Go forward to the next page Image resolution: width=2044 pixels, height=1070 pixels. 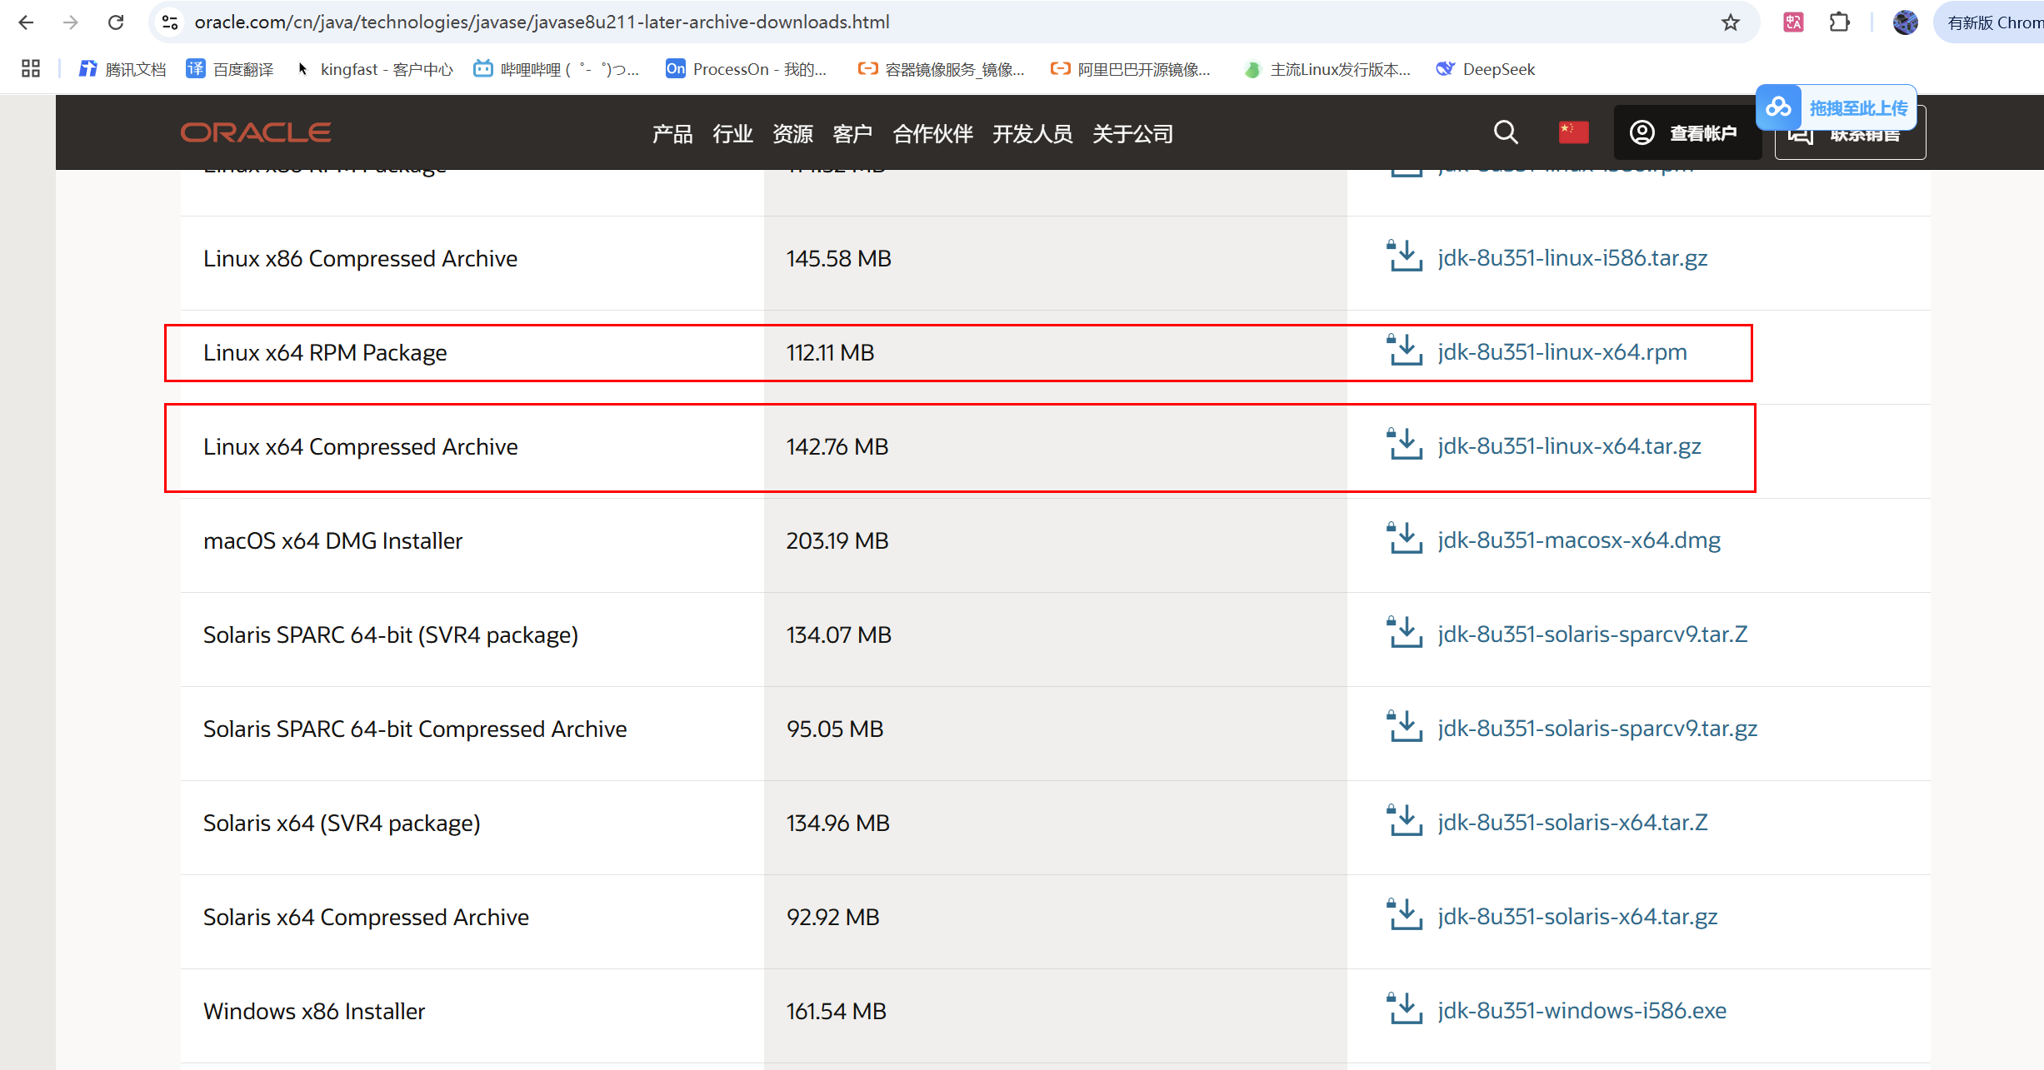[71, 22]
